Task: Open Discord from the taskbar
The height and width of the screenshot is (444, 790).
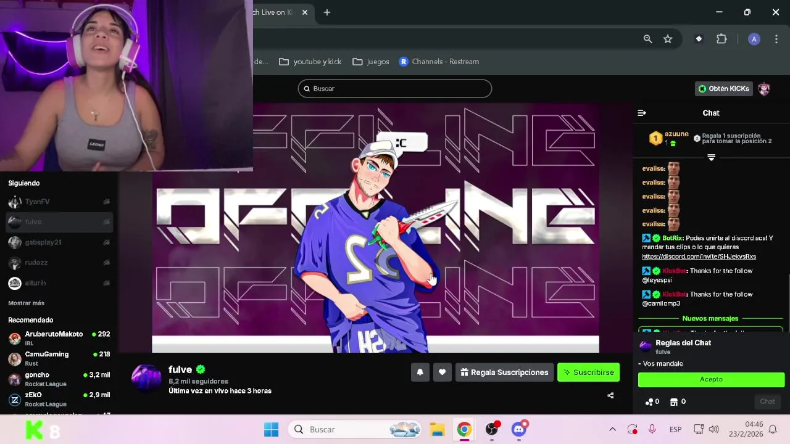Action: [519, 429]
